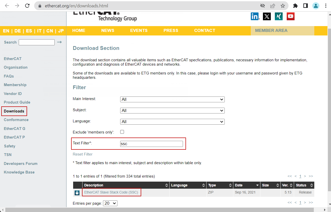Viewport: 331px width, 212px height.
Task: Open Chrome three-dot menu
Action: pos(326,6)
